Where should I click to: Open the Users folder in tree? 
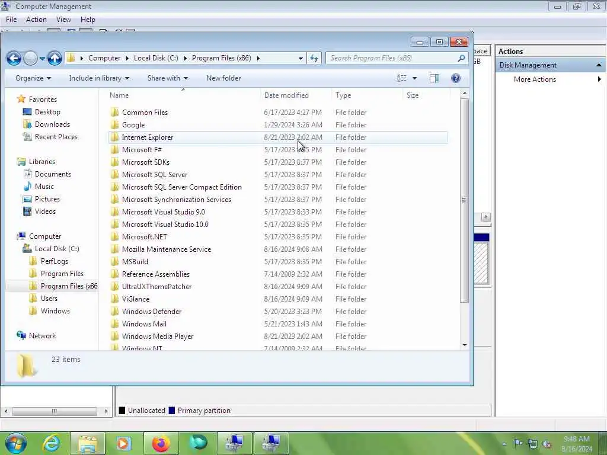pyautogui.click(x=49, y=299)
